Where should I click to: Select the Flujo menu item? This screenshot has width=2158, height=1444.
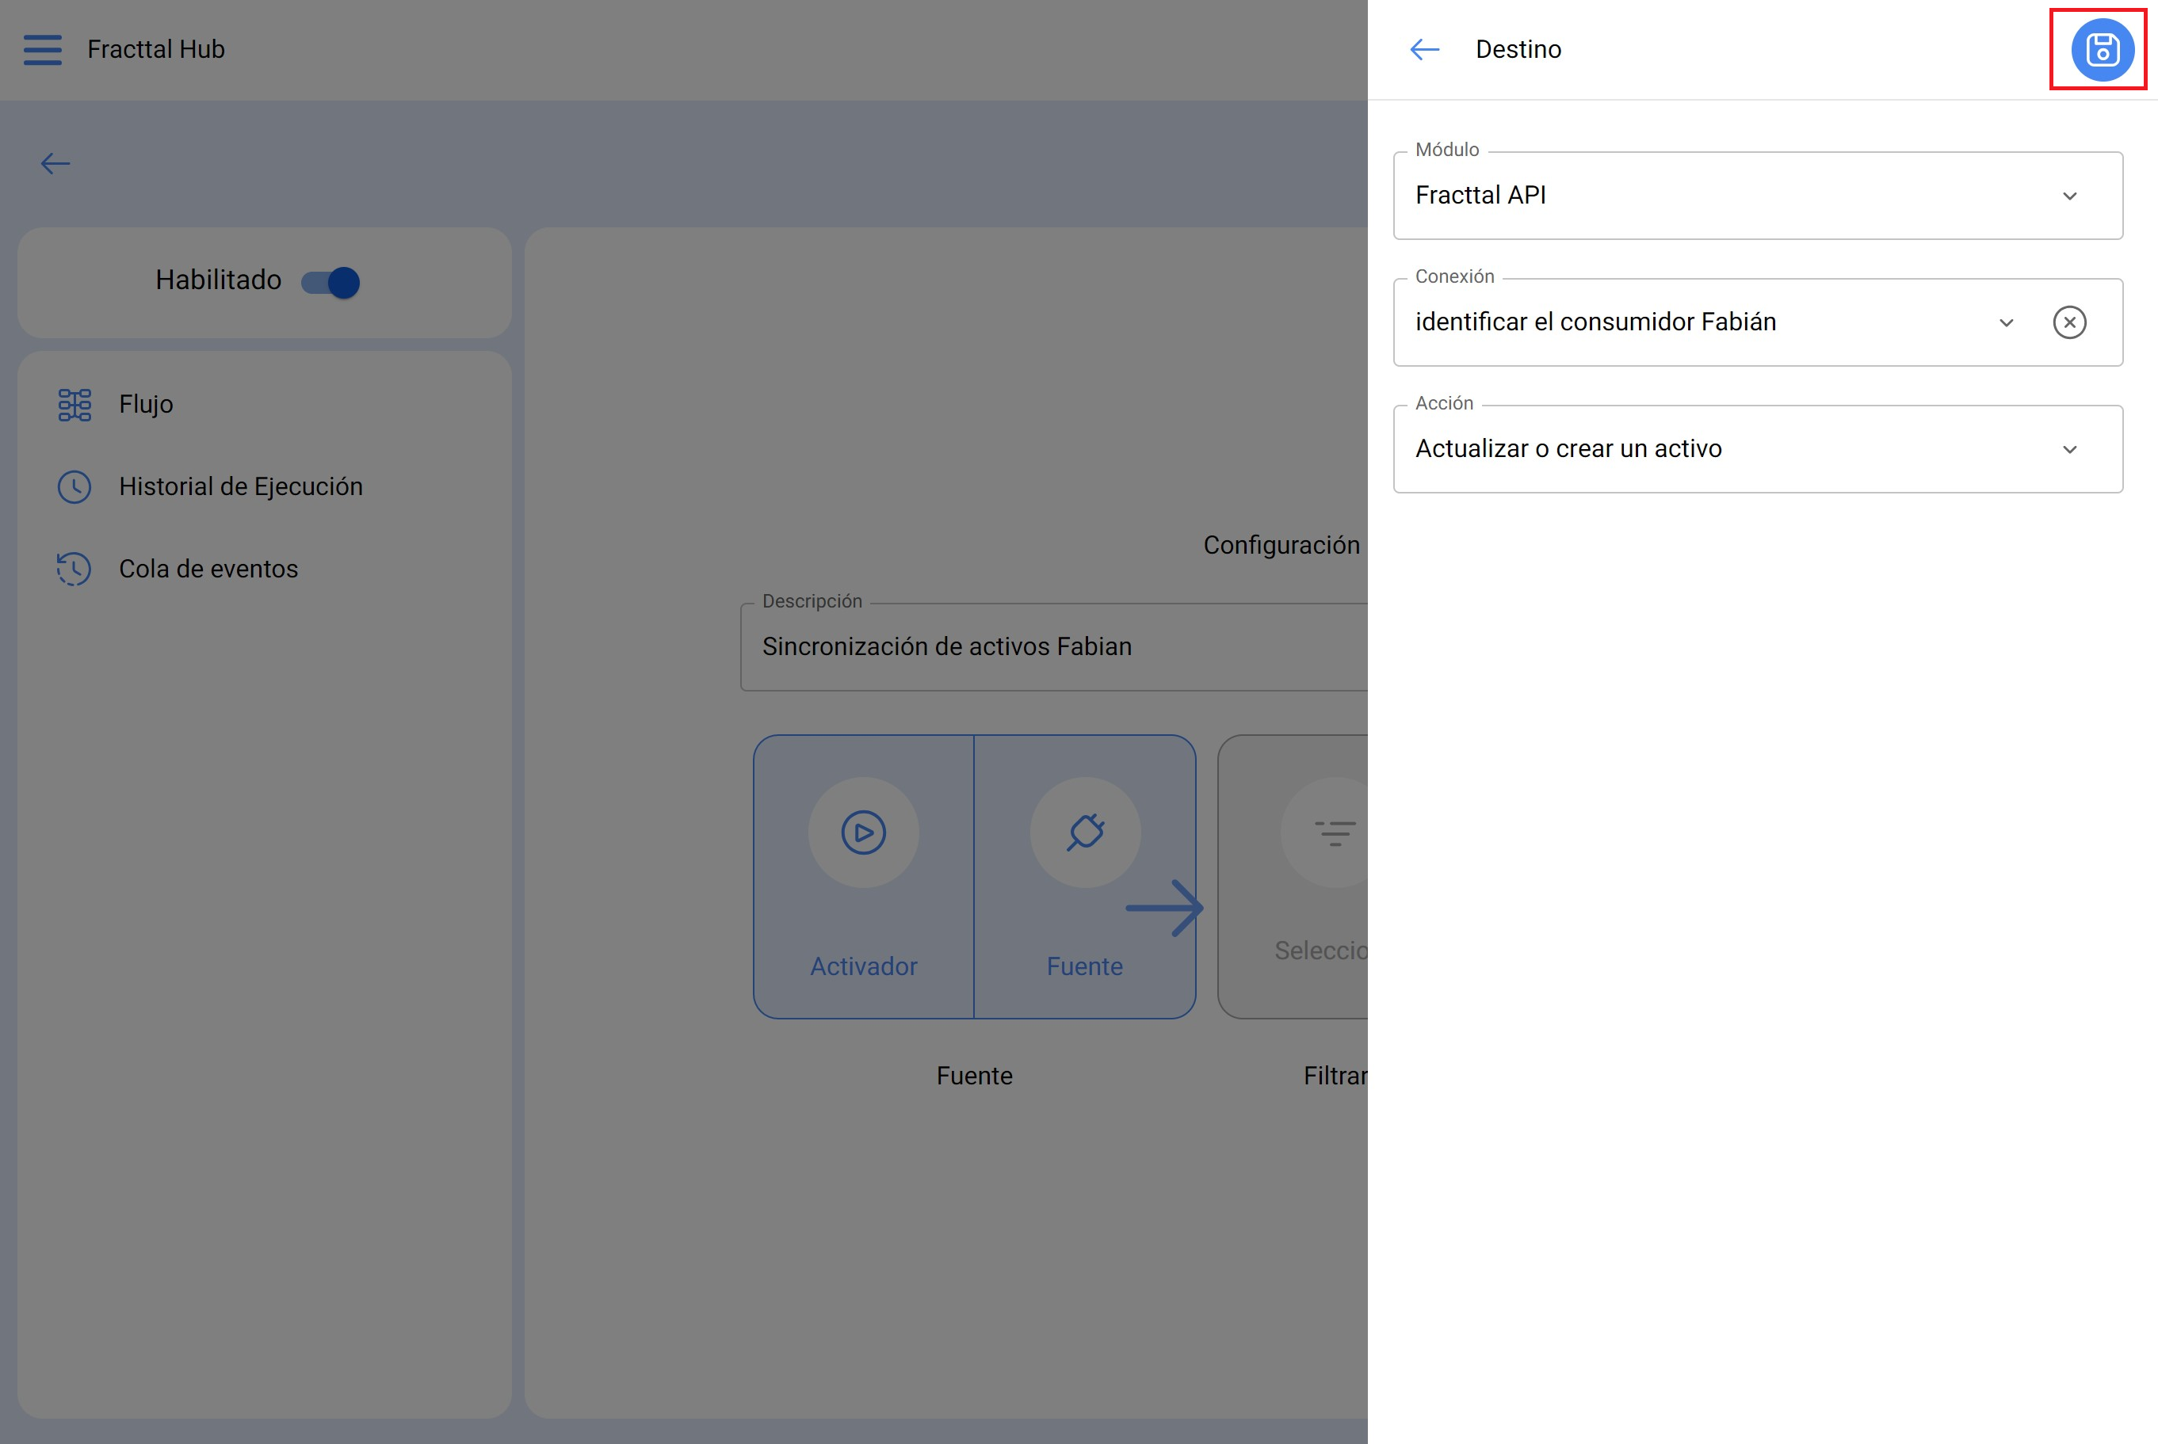click(x=265, y=404)
